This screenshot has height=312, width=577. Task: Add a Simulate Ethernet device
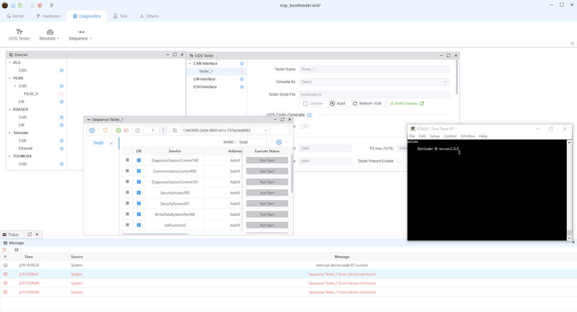[61, 148]
